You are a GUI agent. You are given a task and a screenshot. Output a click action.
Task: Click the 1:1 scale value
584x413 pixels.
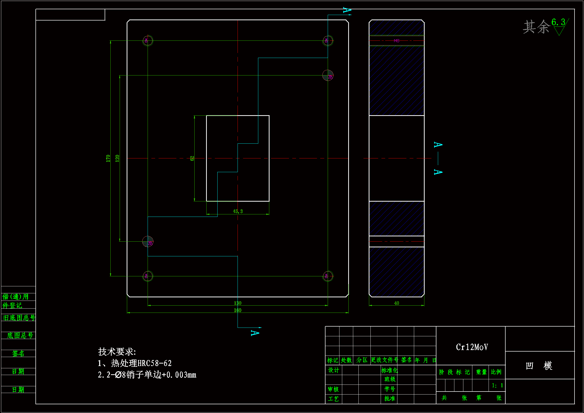[497, 386]
